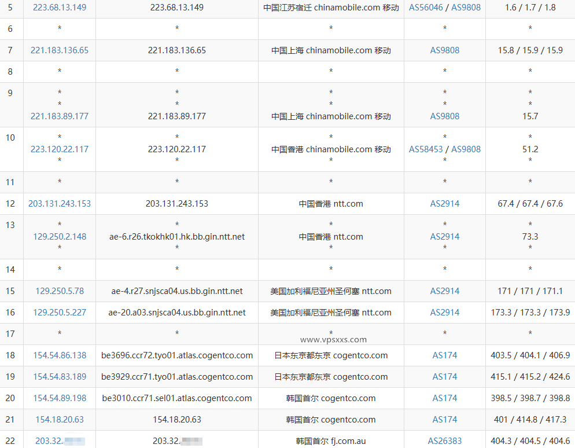The width and height of the screenshot is (575, 448).
Task: Select hostname ae-4.r27.snjsca04.us.bb.gin.ntt.net
Action: (177, 291)
